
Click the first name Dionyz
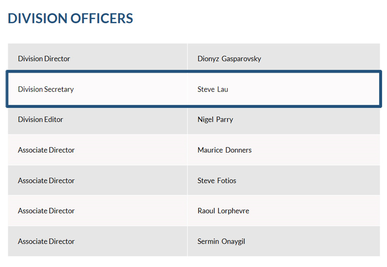click(208, 59)
